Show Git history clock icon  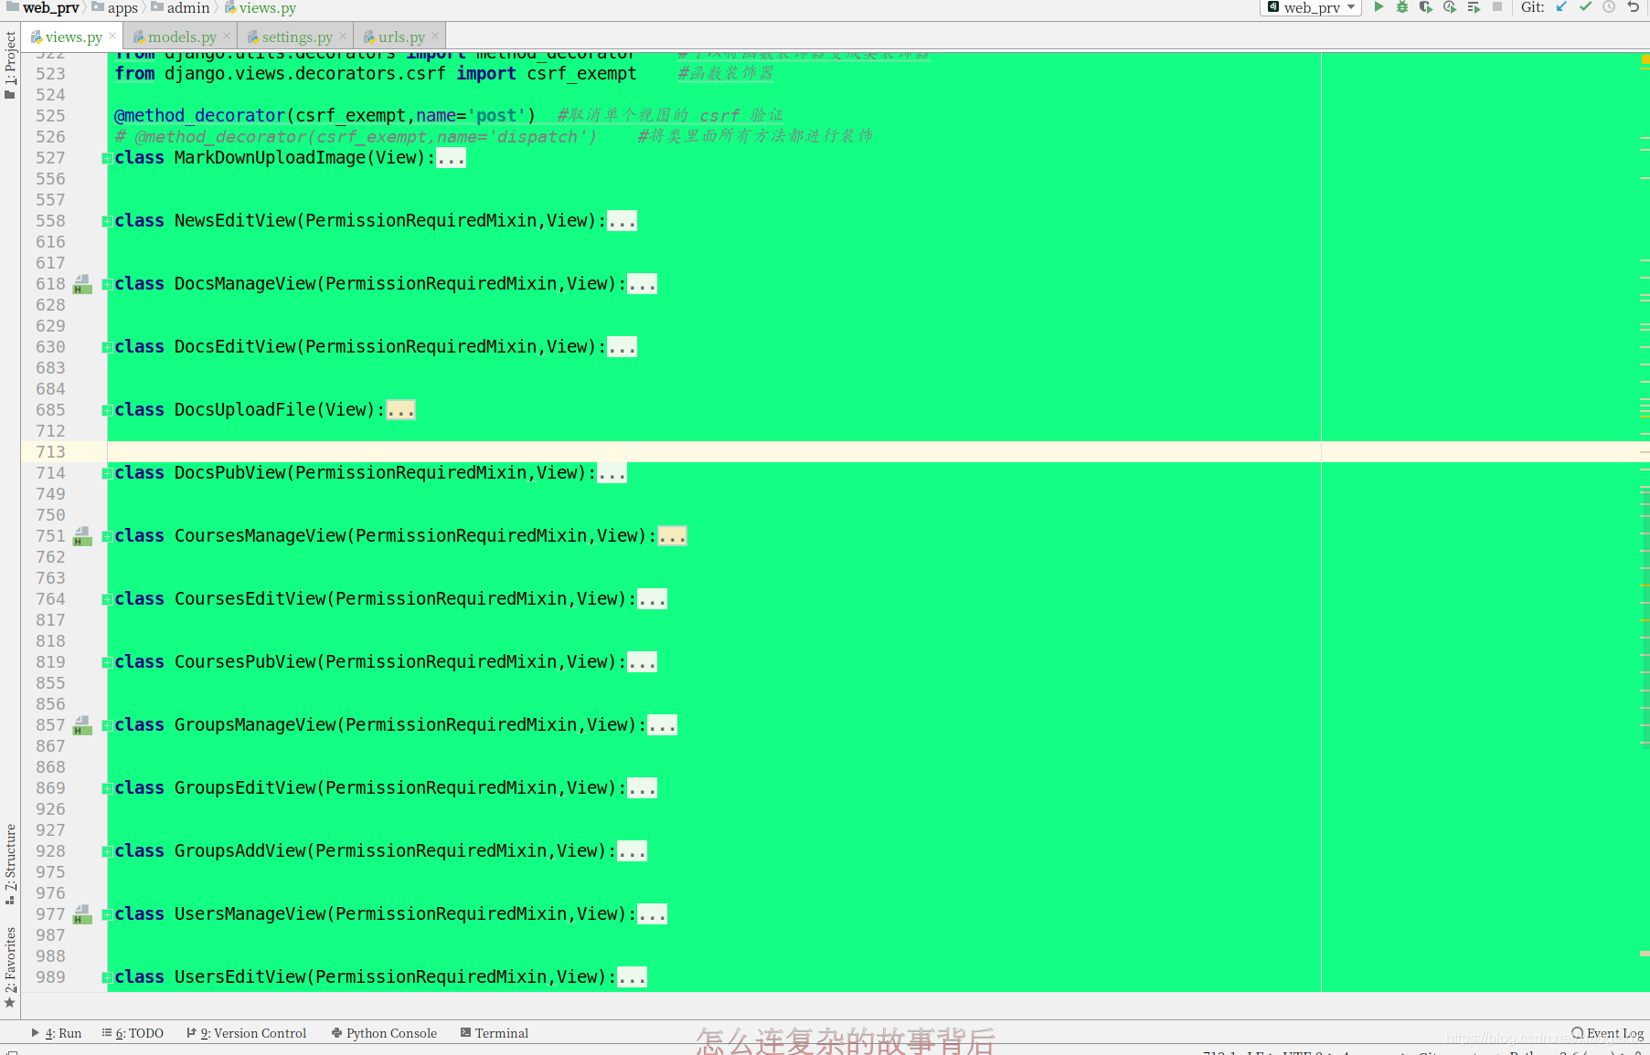click(1609, 7)
